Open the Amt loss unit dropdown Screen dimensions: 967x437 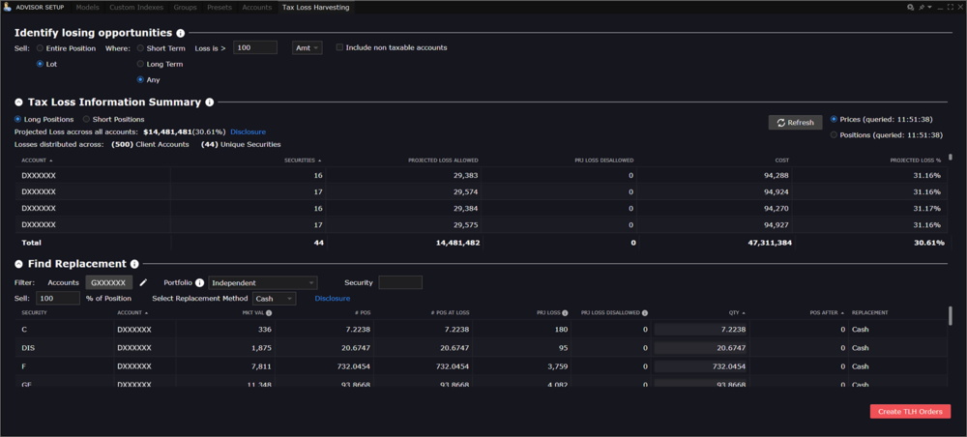(x=307, y=47)
